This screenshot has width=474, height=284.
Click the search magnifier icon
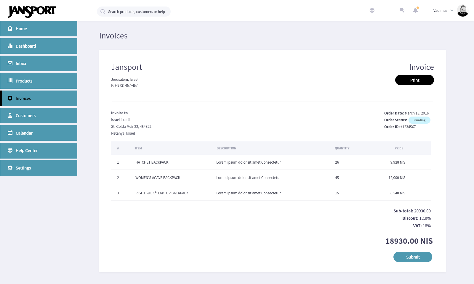point(103,12)
